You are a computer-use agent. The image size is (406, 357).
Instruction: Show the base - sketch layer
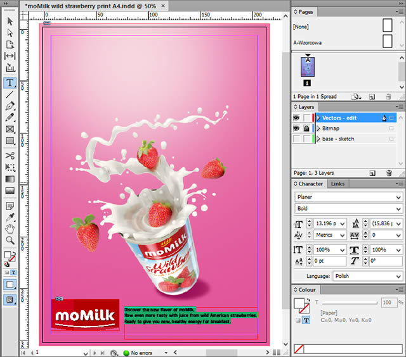296,139
